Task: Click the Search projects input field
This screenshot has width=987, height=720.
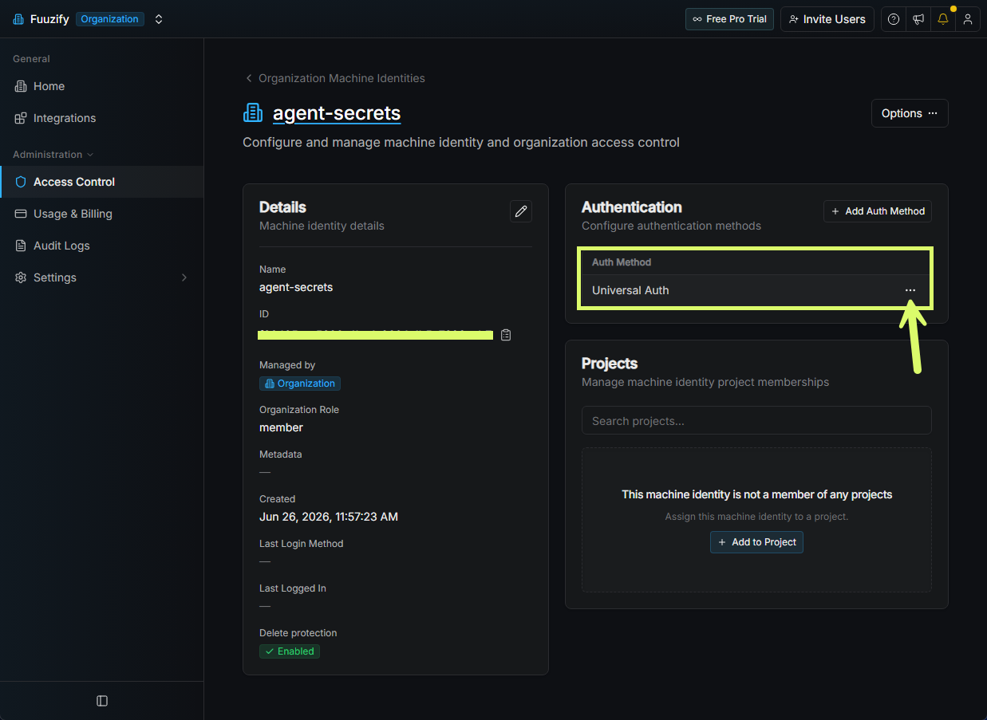Action: pos(756,421)
